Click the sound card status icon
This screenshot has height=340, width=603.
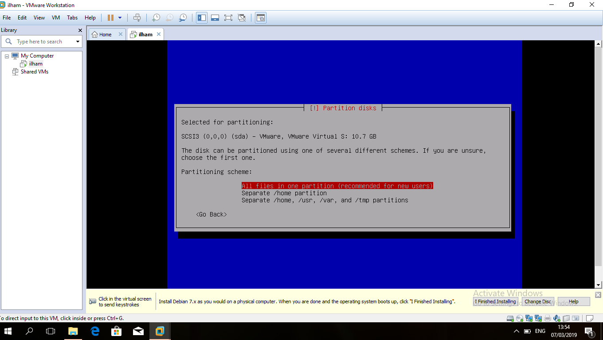[x=557, y=318]
